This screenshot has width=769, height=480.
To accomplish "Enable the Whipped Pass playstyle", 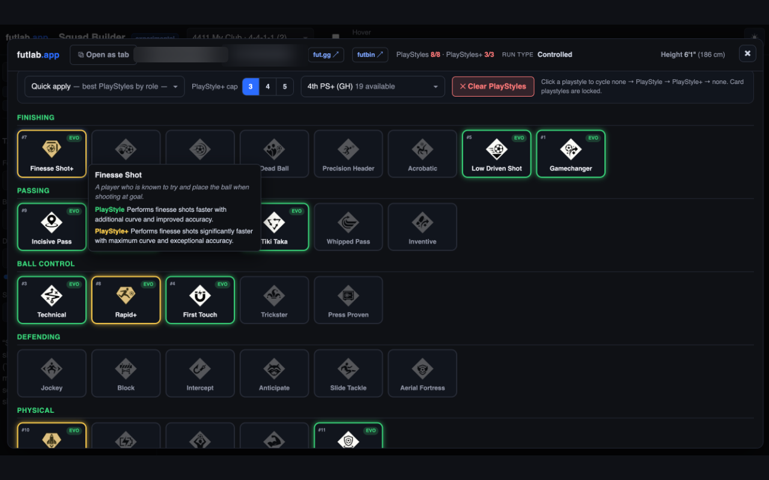I will [x=348, y=227].
